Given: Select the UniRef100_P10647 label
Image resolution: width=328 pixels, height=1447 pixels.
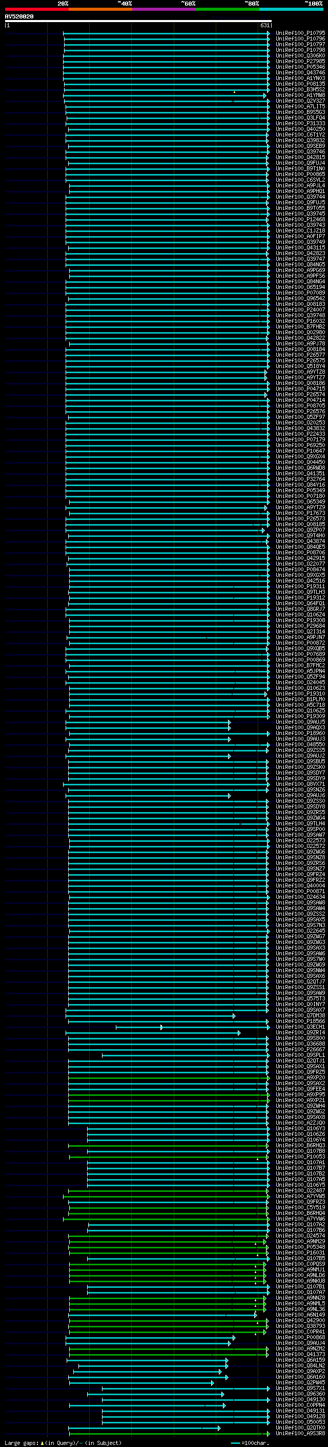Looking at the screenshot, I should pos(300,451).
